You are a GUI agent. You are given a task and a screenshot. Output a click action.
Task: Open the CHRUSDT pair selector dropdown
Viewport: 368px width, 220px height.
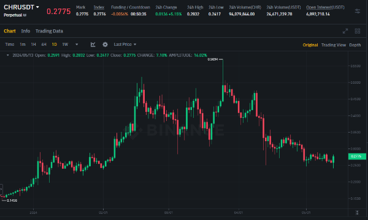click(x=21, y=7)
